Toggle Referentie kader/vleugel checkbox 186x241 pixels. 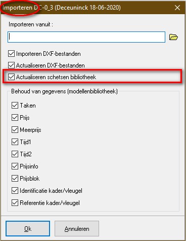(15, 203)
